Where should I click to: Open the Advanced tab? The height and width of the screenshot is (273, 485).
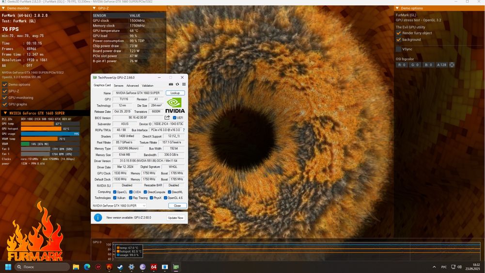pos(132,85)
